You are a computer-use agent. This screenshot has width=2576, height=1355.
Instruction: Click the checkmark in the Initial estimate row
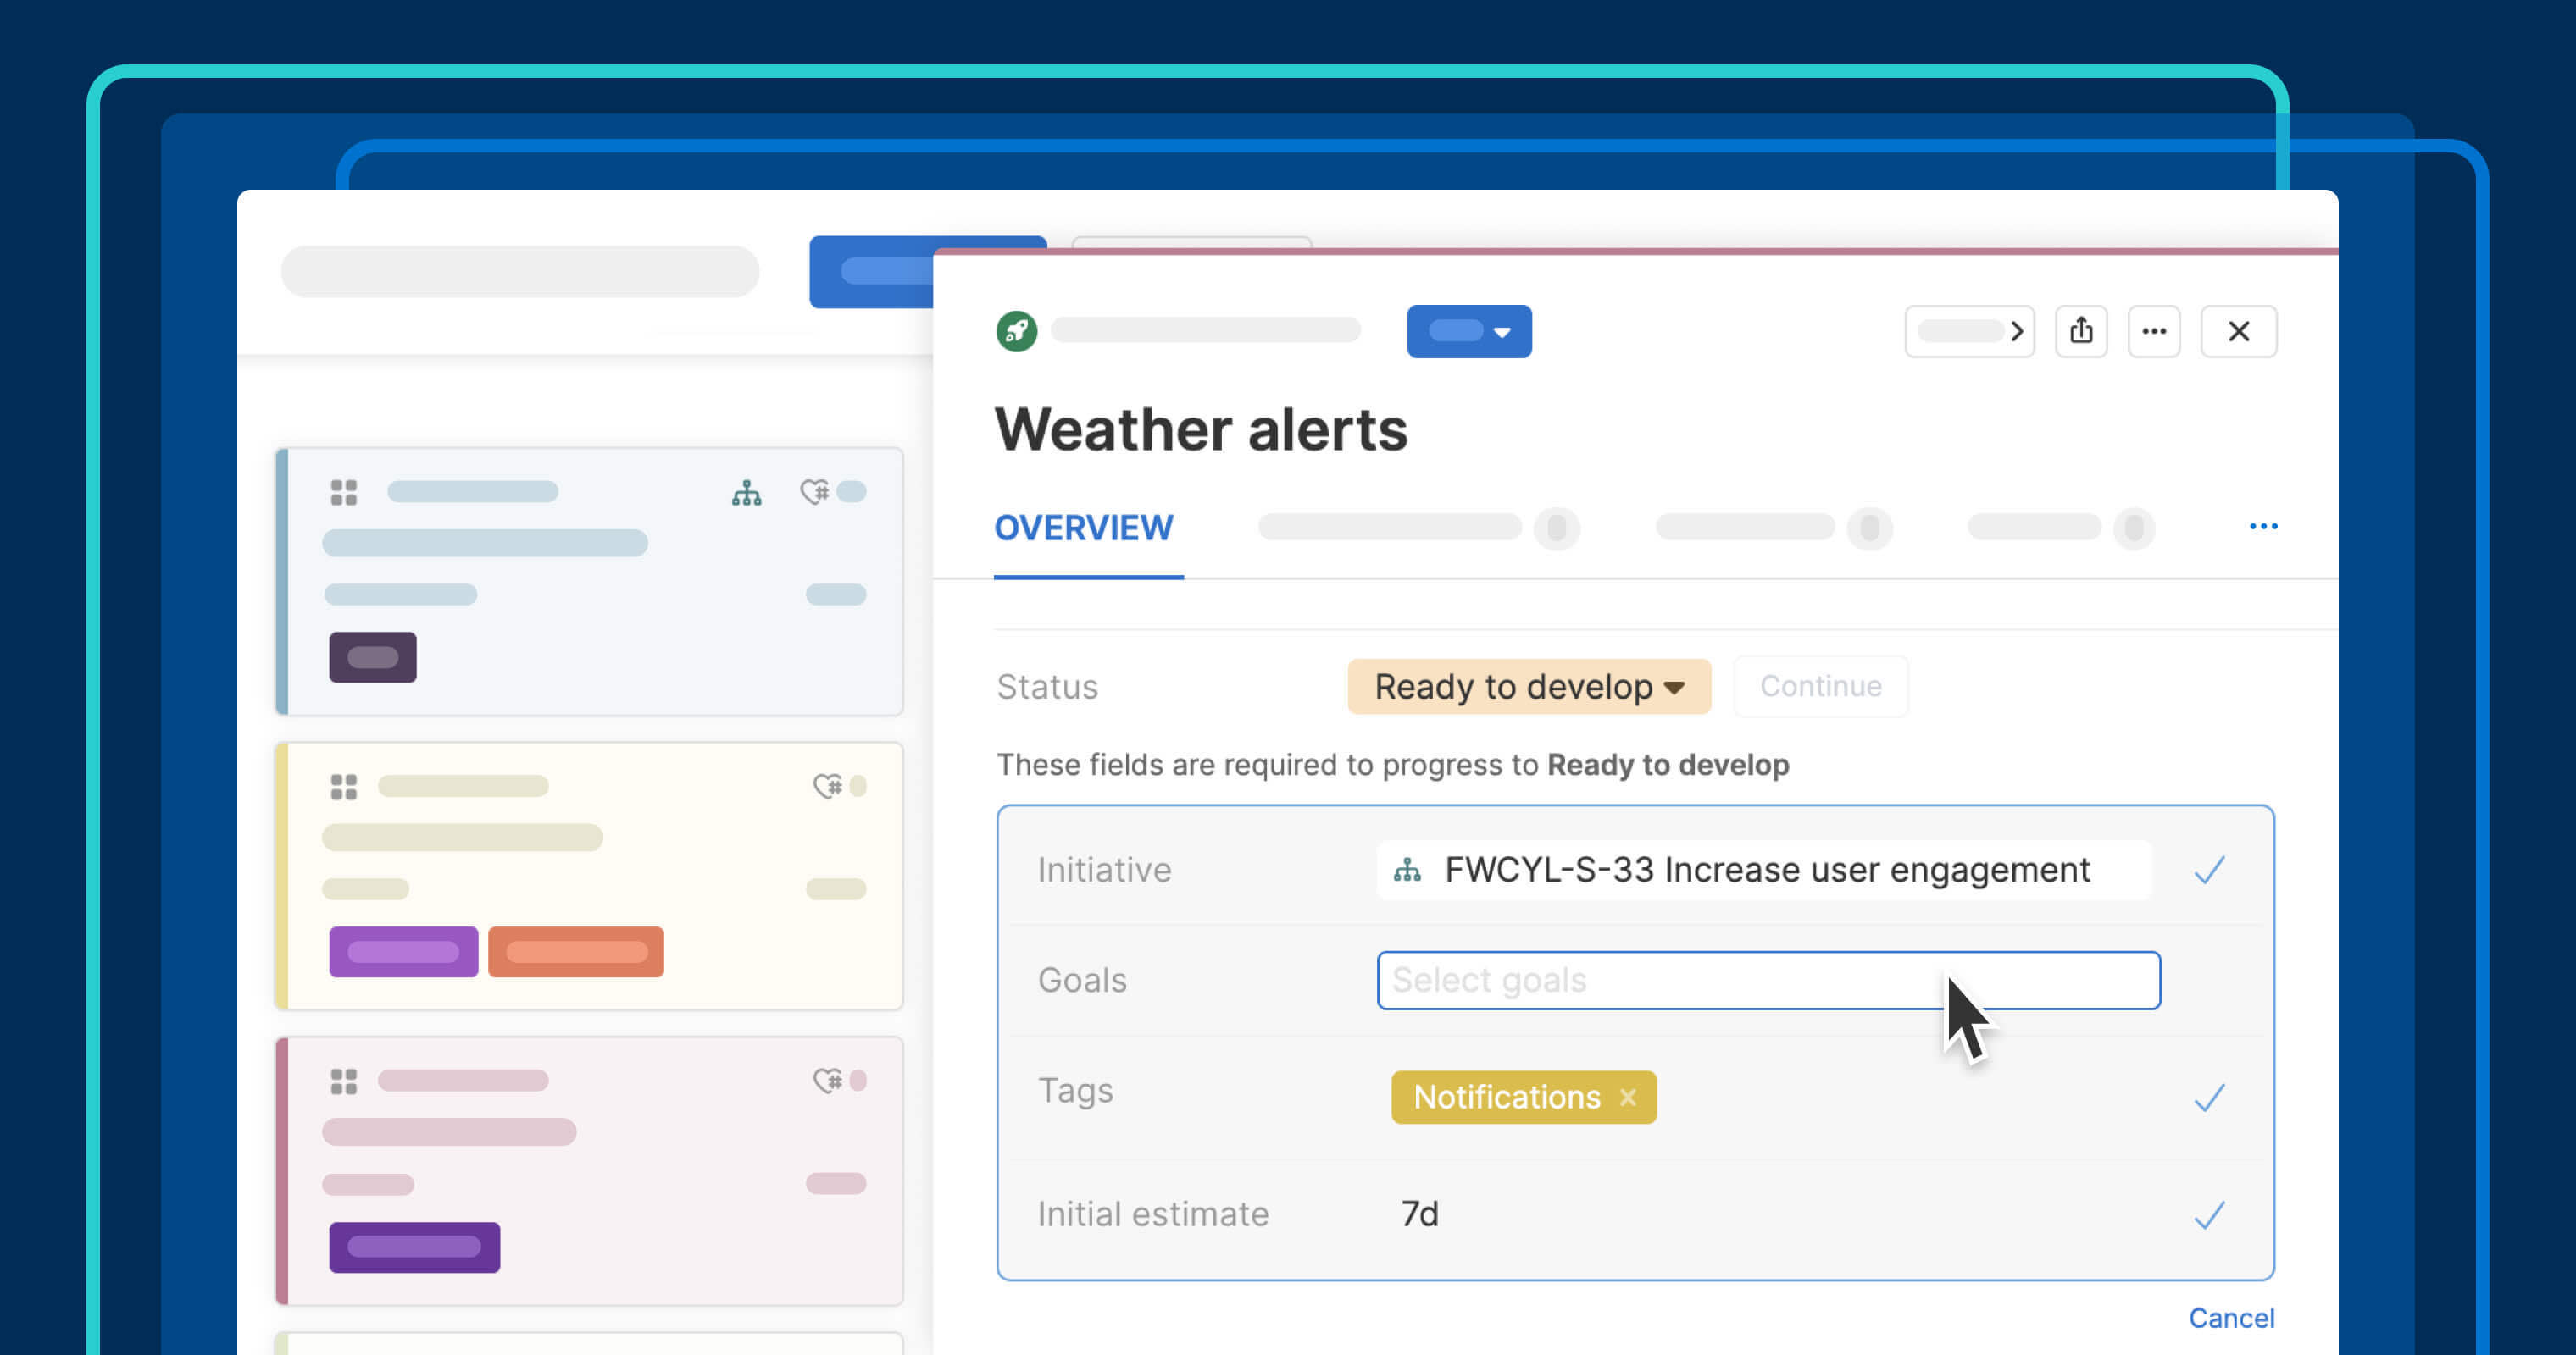tap(2209, 1215)
